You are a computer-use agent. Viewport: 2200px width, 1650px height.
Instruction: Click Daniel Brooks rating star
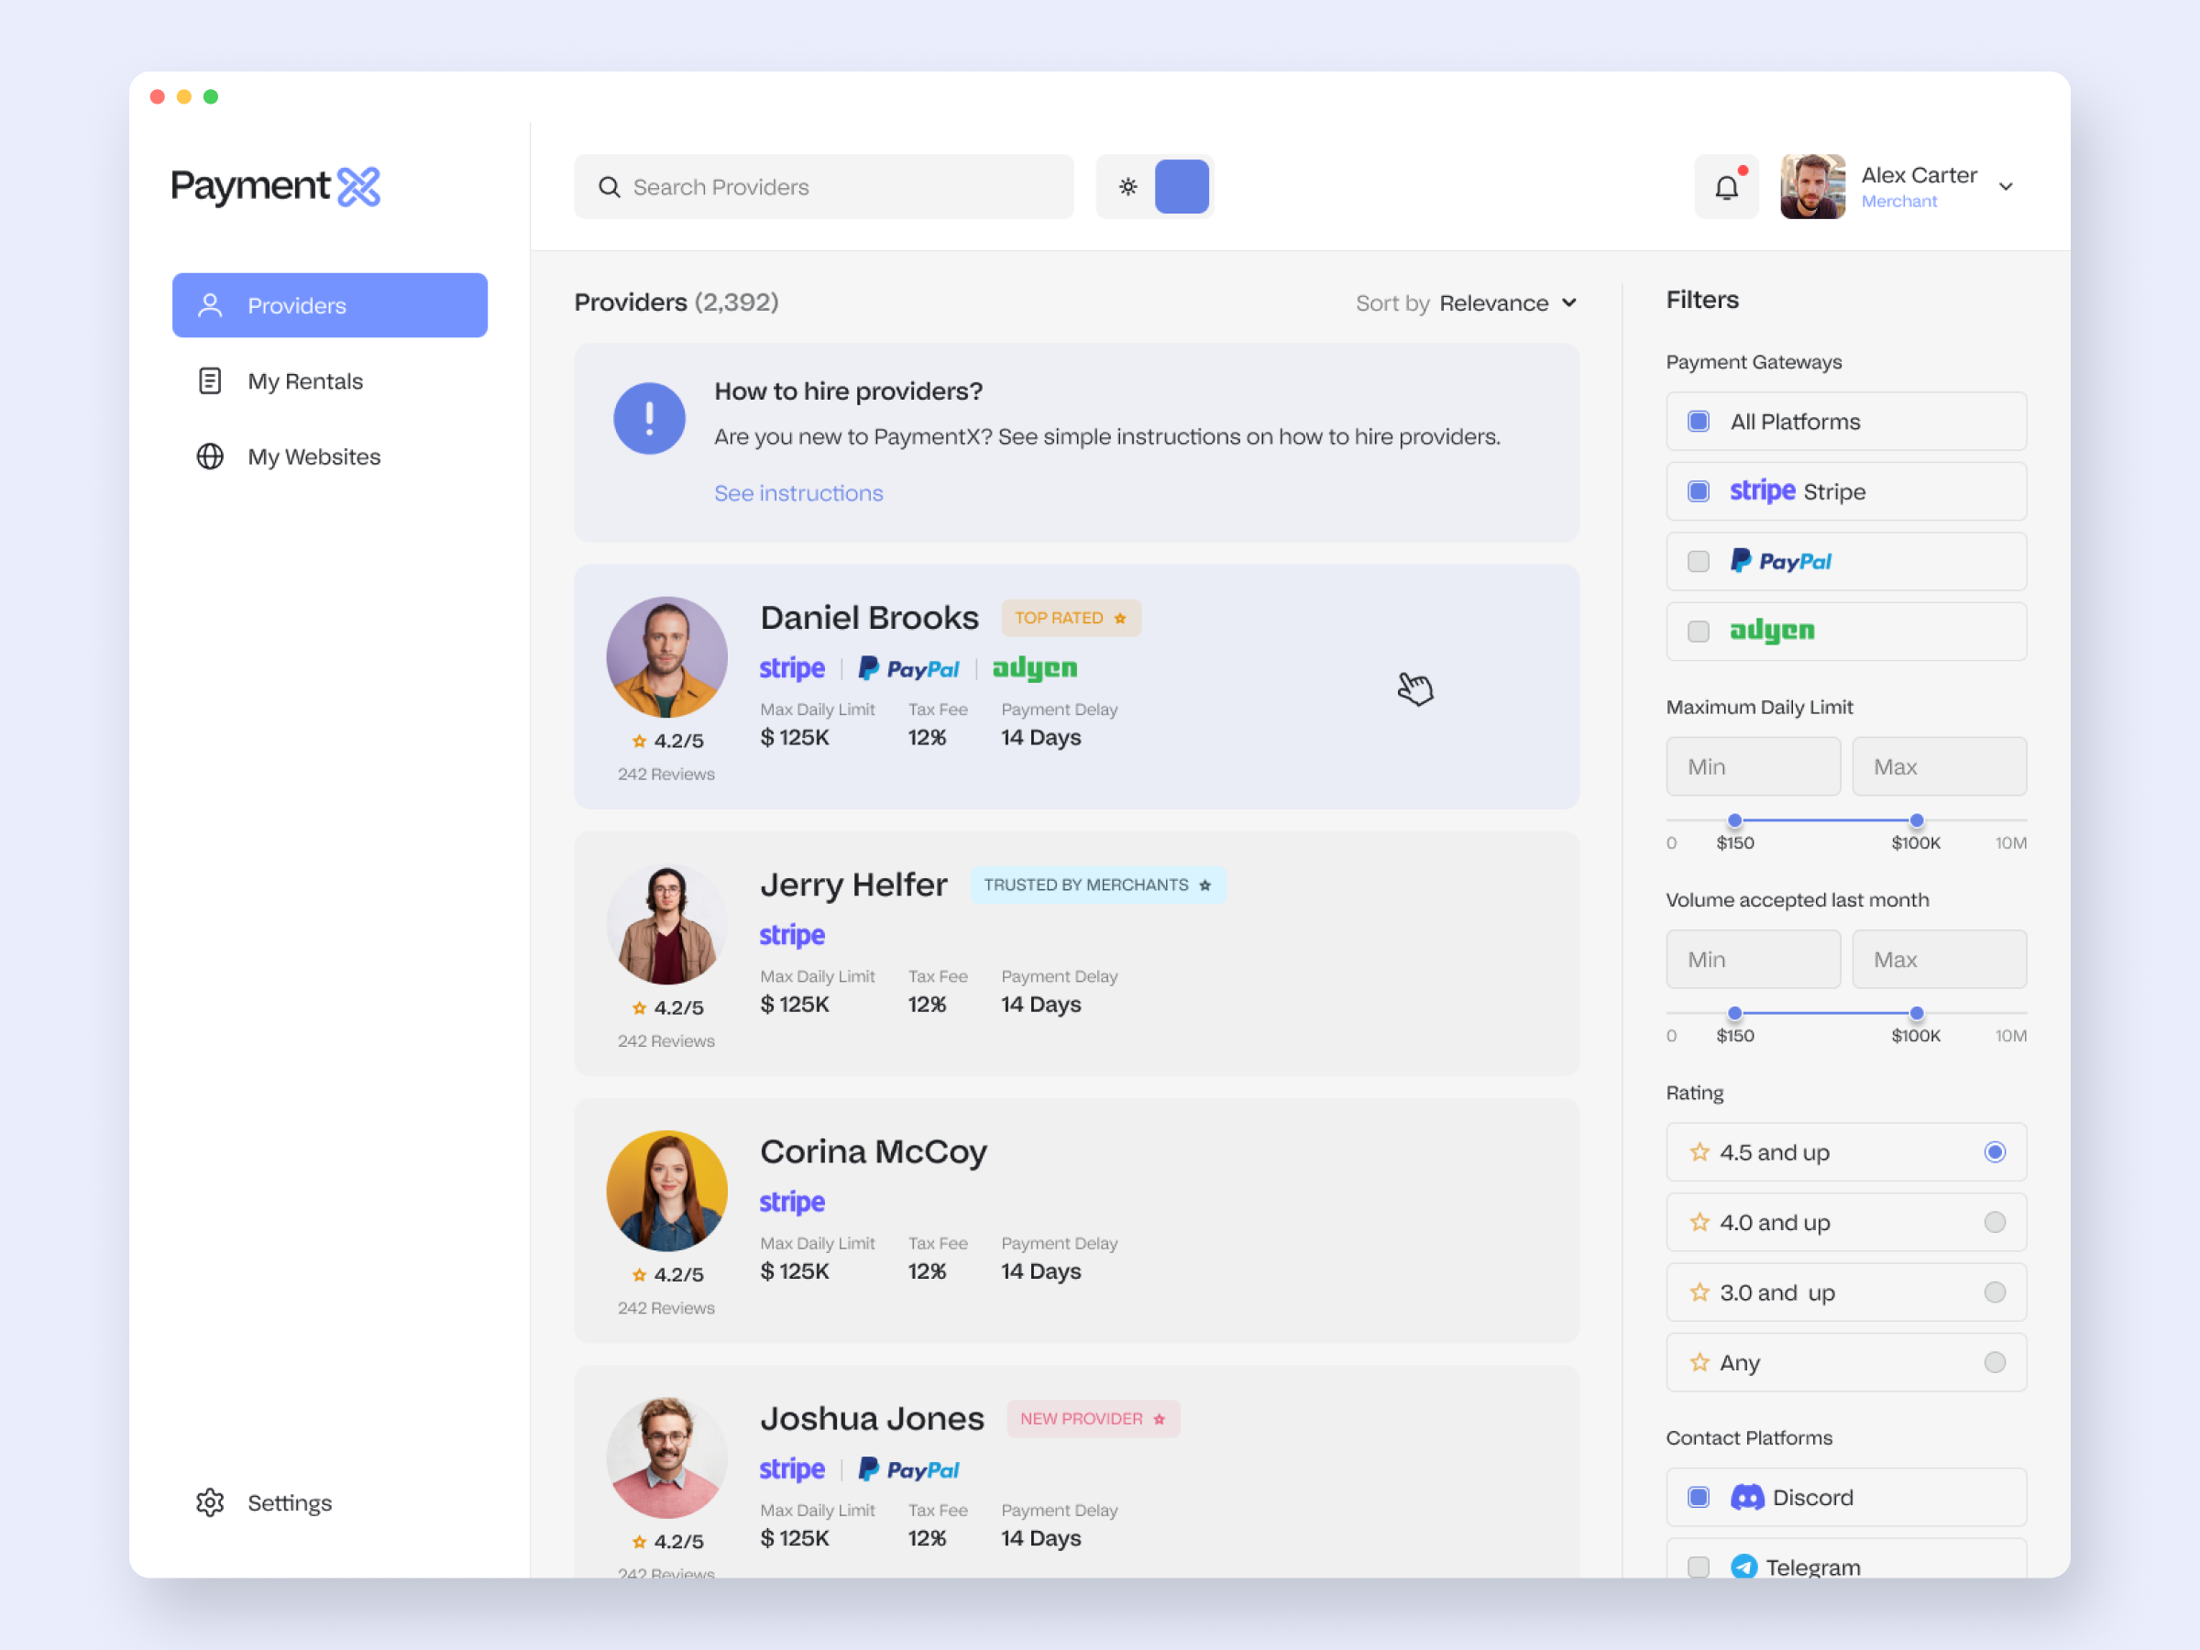[x=640, y=741]
